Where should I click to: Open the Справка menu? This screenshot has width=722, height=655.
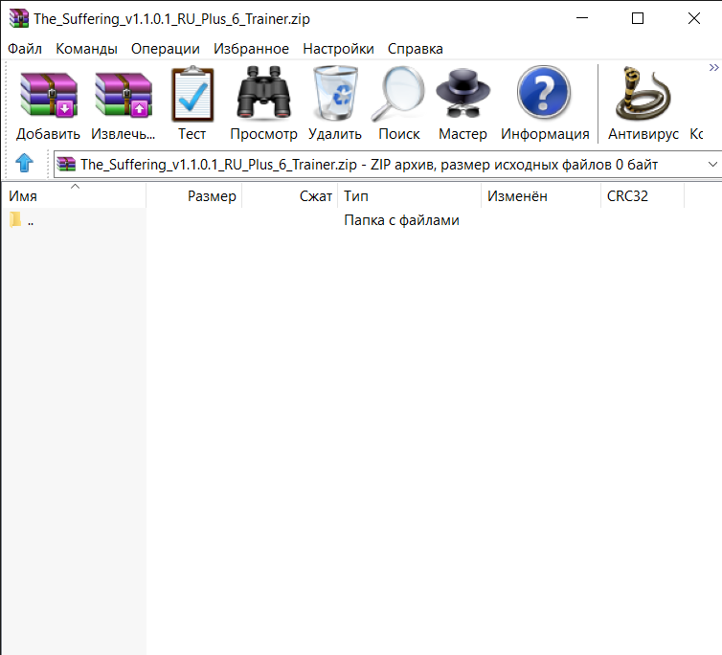tap(416, 49)
